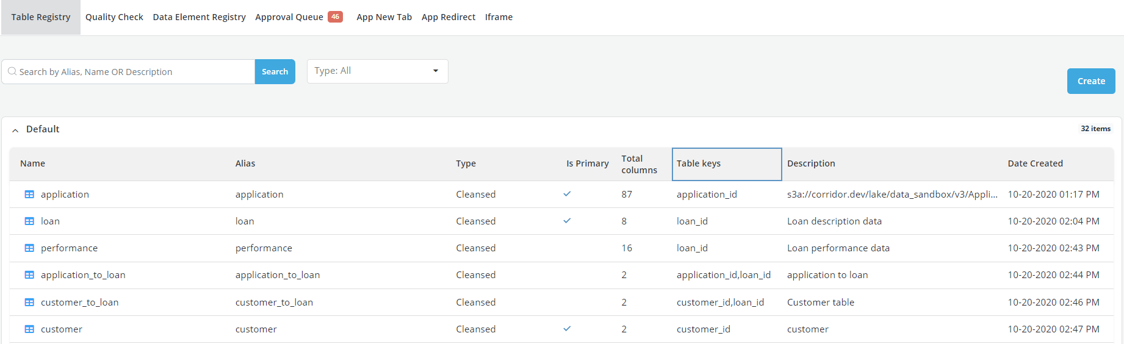This screenshot has height=344, width=1124.
Task: Click the customer_to_loan table icon
Action: coord(29,303)
